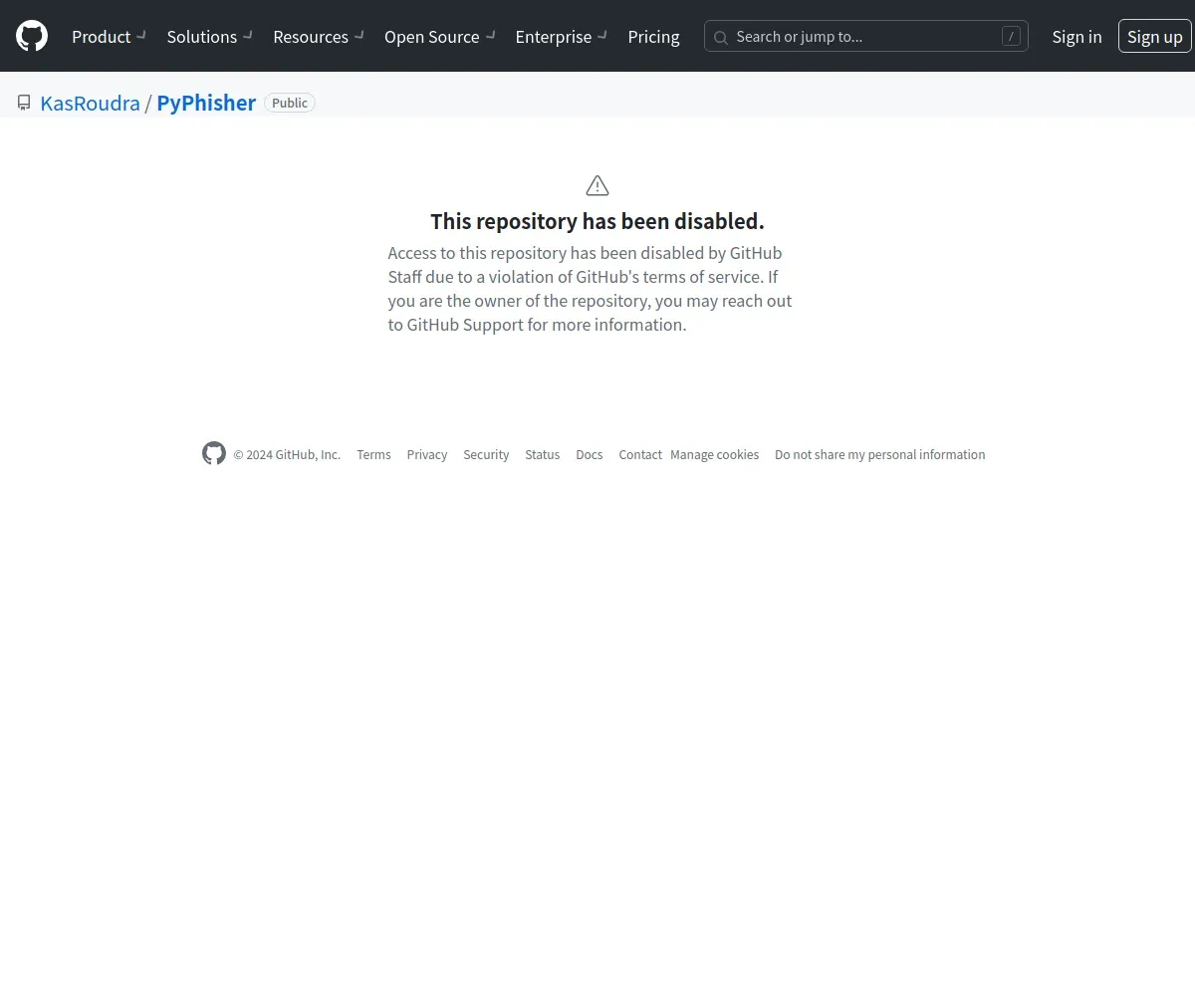
Task: Click the footer GitHub logo icon
Action: pos(214,453)
